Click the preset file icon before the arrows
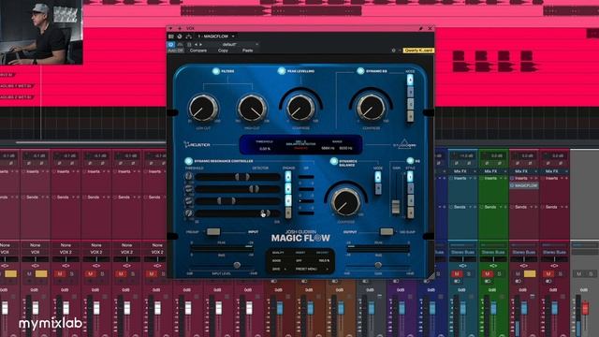 click(189, 45)
